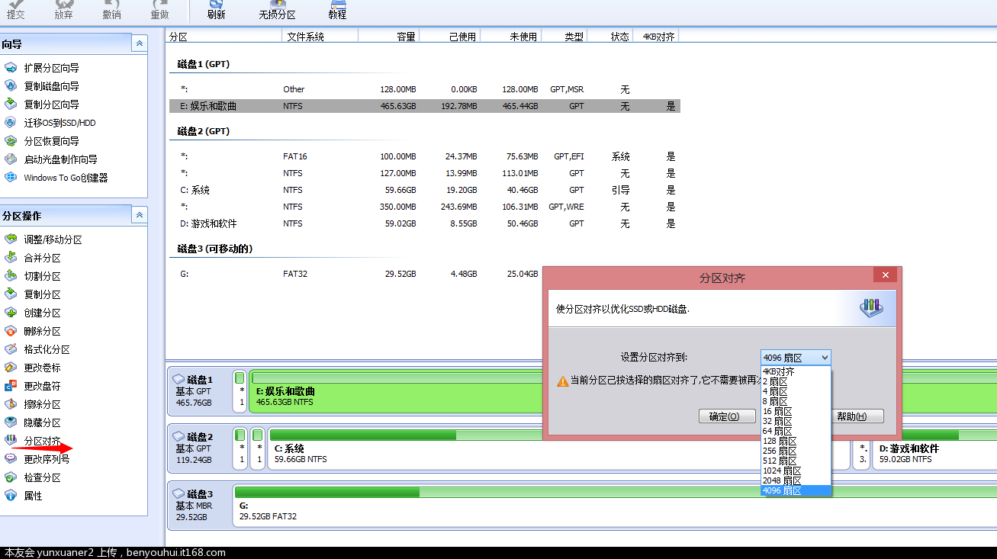Choose 2048 扇区 from the list
997x559 pixels.
click(796, 480)
